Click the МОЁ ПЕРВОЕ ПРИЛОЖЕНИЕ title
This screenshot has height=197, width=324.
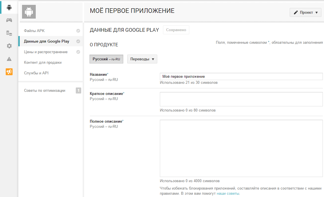click(x=132, y=11)
